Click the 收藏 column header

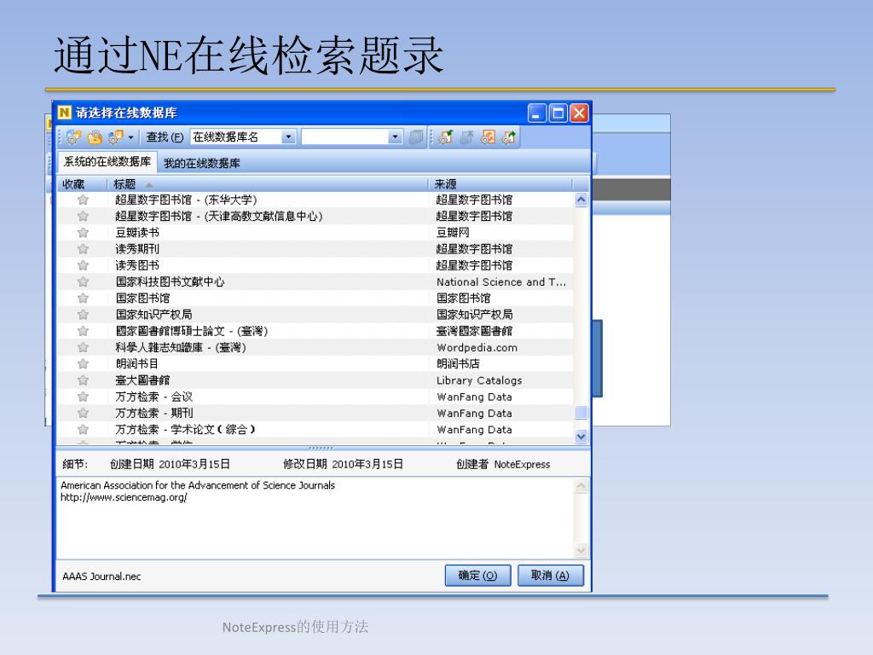(83, 184)
